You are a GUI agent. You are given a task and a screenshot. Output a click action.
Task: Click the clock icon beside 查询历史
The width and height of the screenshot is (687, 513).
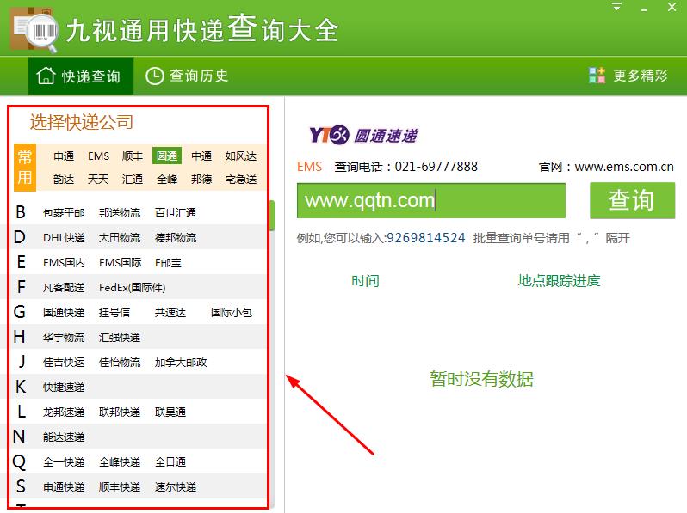[154, 76]
